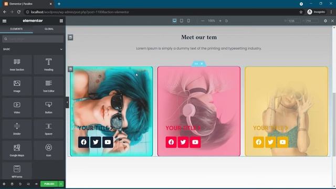Select the Image widget
This screenshot has width=336, height=189.
click(17, 86)
